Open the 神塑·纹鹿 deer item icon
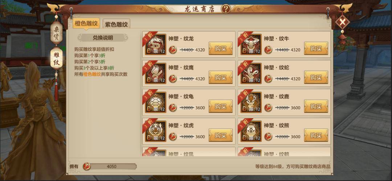Image resolution: width=392 pixels, height=181 pixels. point(251,102)
